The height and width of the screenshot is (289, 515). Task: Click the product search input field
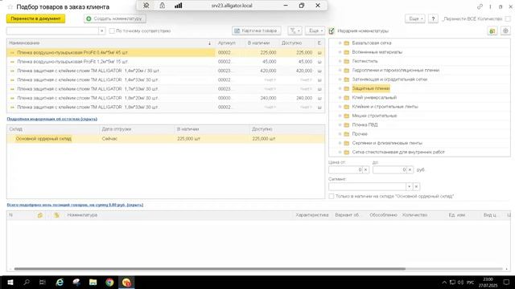[x=52, y=31]
